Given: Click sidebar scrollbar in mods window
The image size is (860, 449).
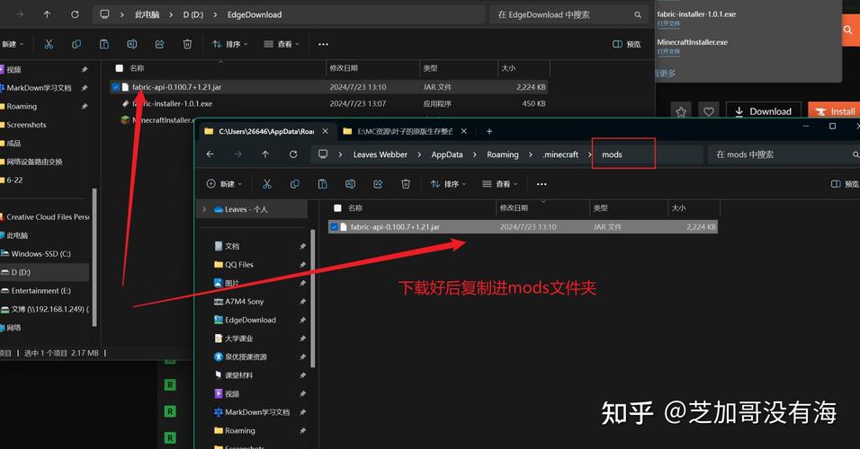Looking at the screenshot, I should [x=313, y=298].
